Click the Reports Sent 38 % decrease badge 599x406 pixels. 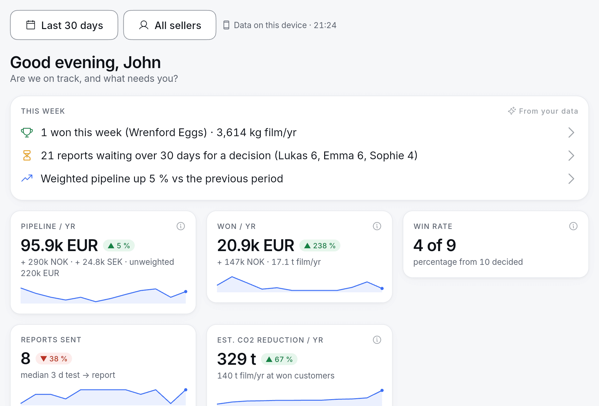(54, 359)
